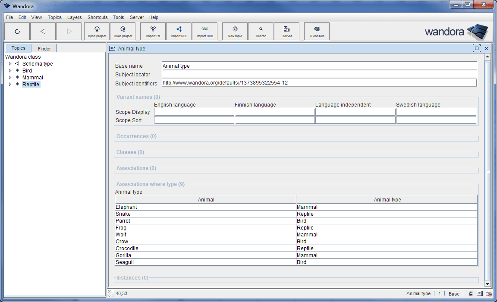Expand the Bird tree node
This screenshot has width=497, height=302.
pyautogui.click(x=10, y=71)
